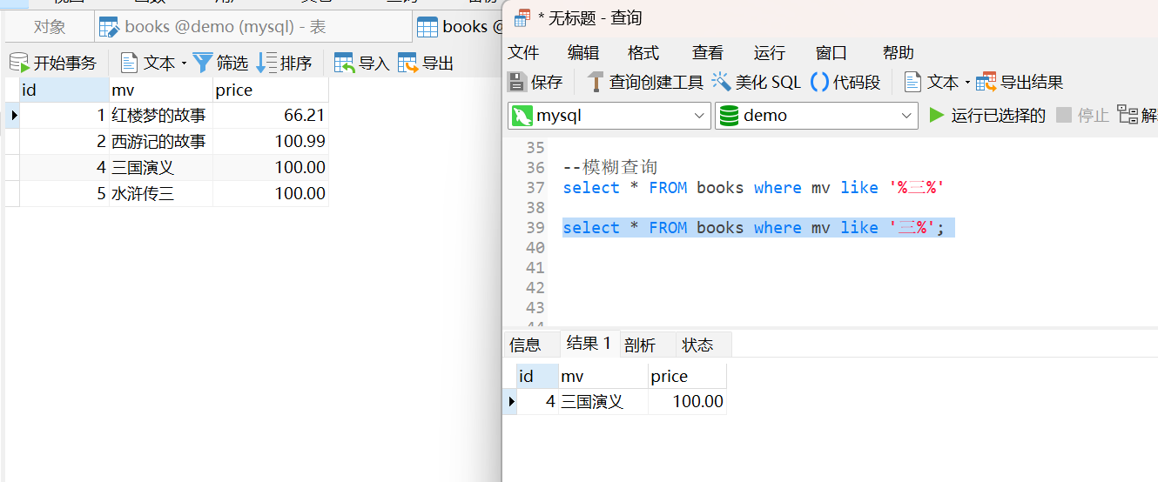Screen dimensions: 1158x482
Task: Click the mv column header in the query result
Action: point(603,376)
